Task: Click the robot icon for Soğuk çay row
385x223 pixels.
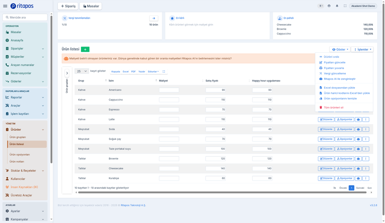Action: click(358, 139)
